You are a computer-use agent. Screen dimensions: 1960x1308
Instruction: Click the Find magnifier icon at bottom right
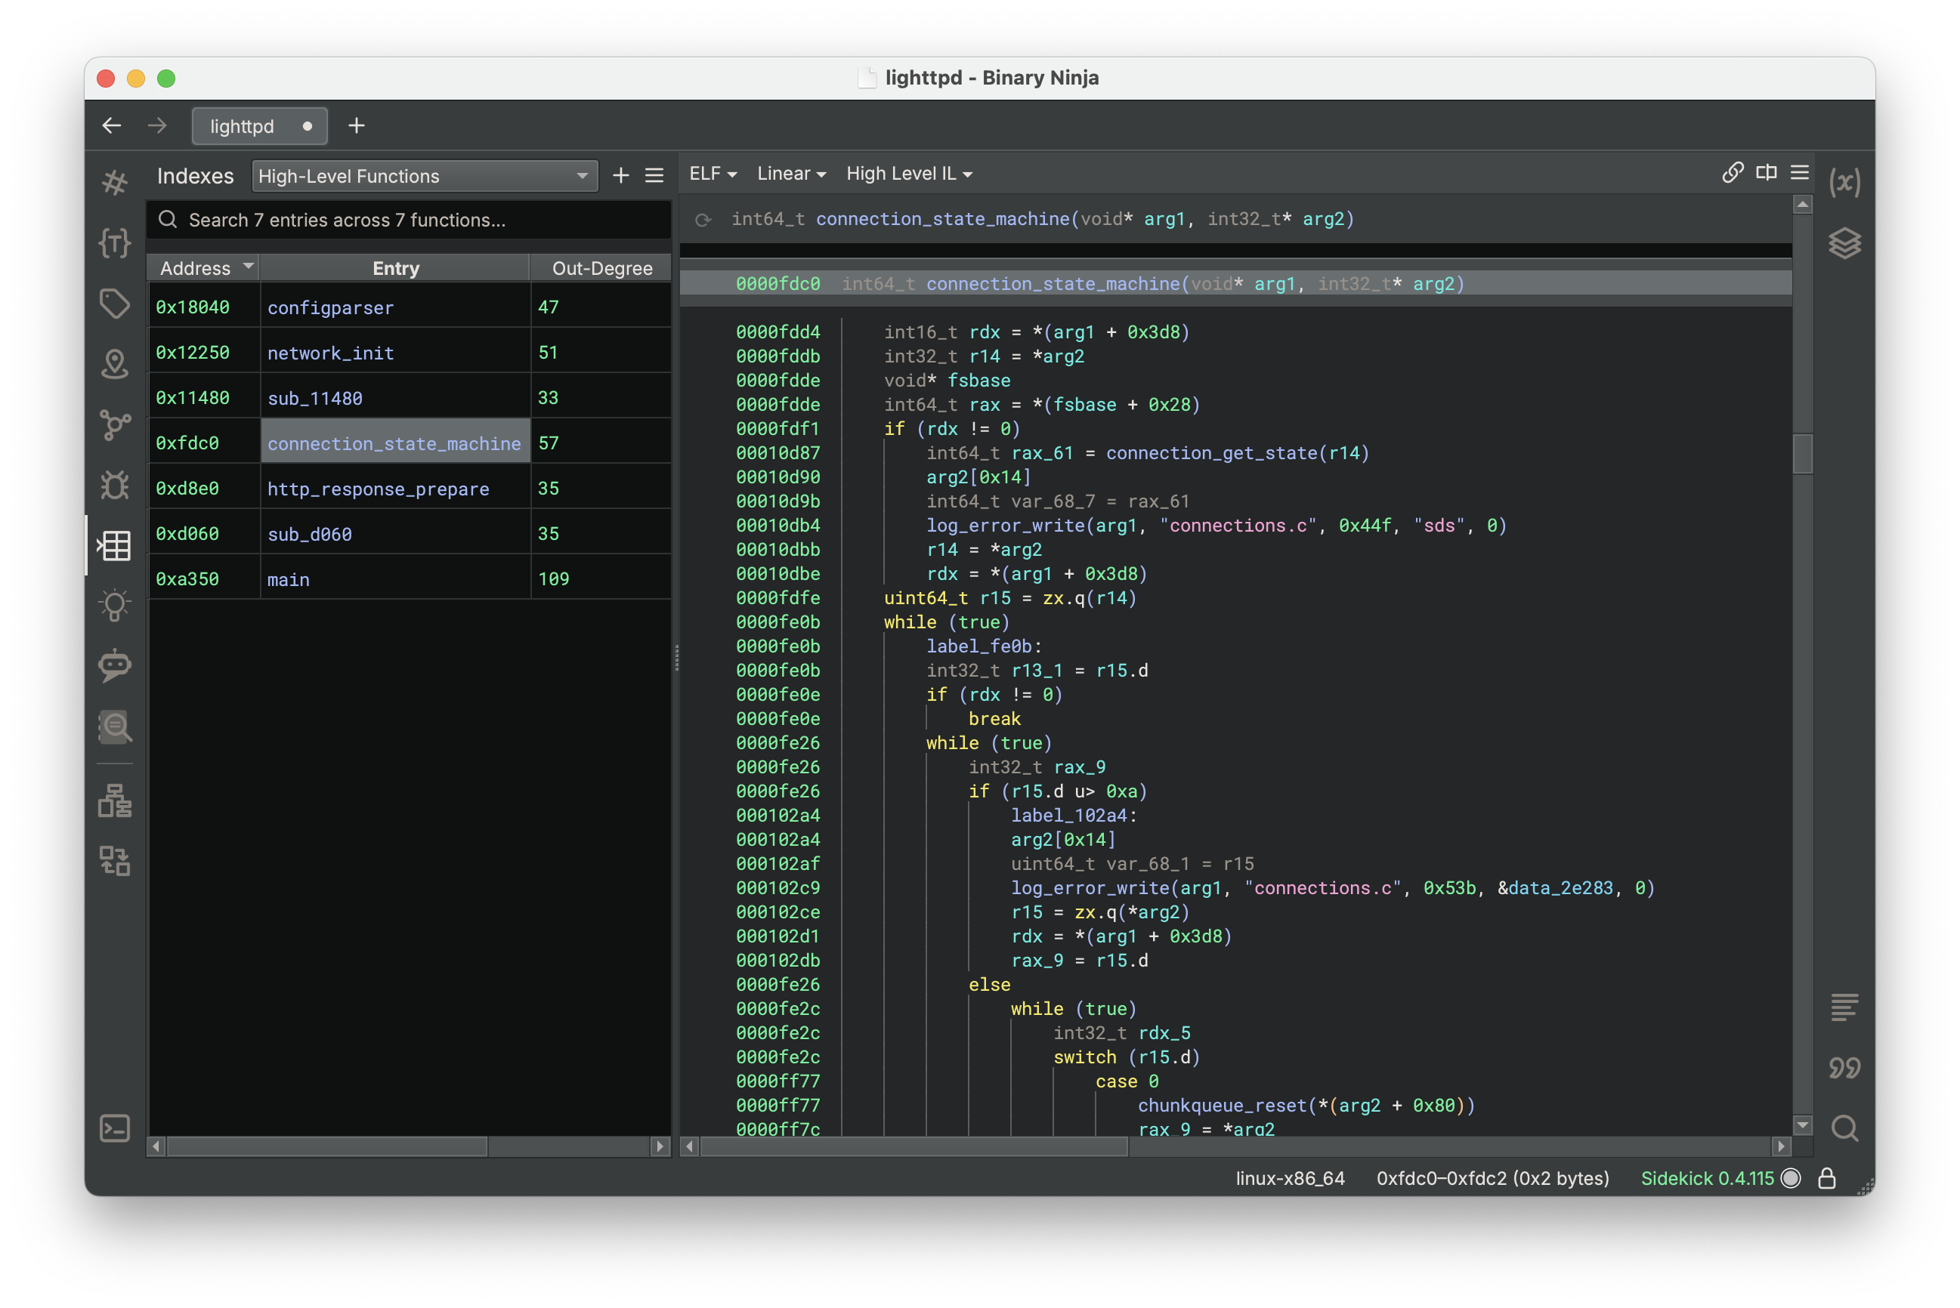point(1844,1128)
